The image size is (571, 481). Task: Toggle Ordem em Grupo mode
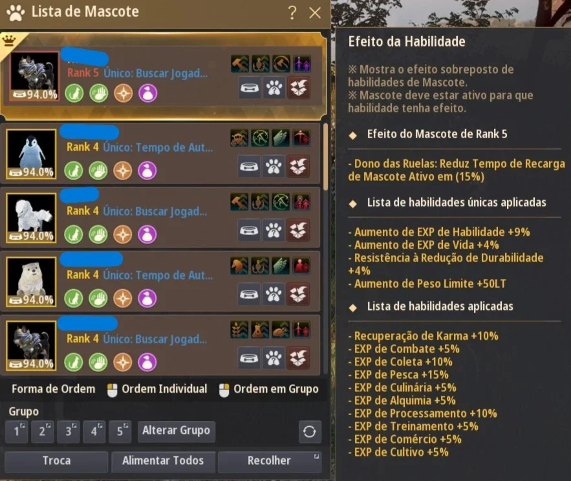pyautogui.click(x=269, y=389)
